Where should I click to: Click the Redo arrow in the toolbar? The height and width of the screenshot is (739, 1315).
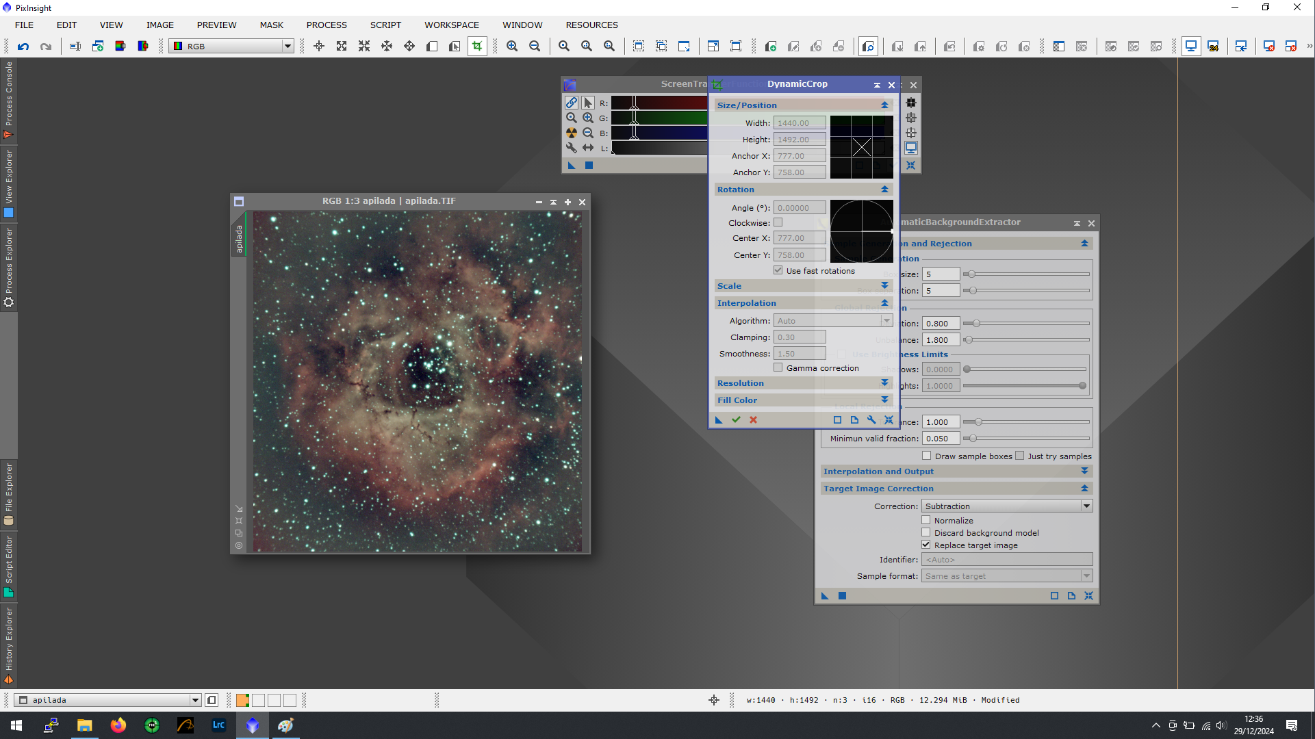(46, 47)
